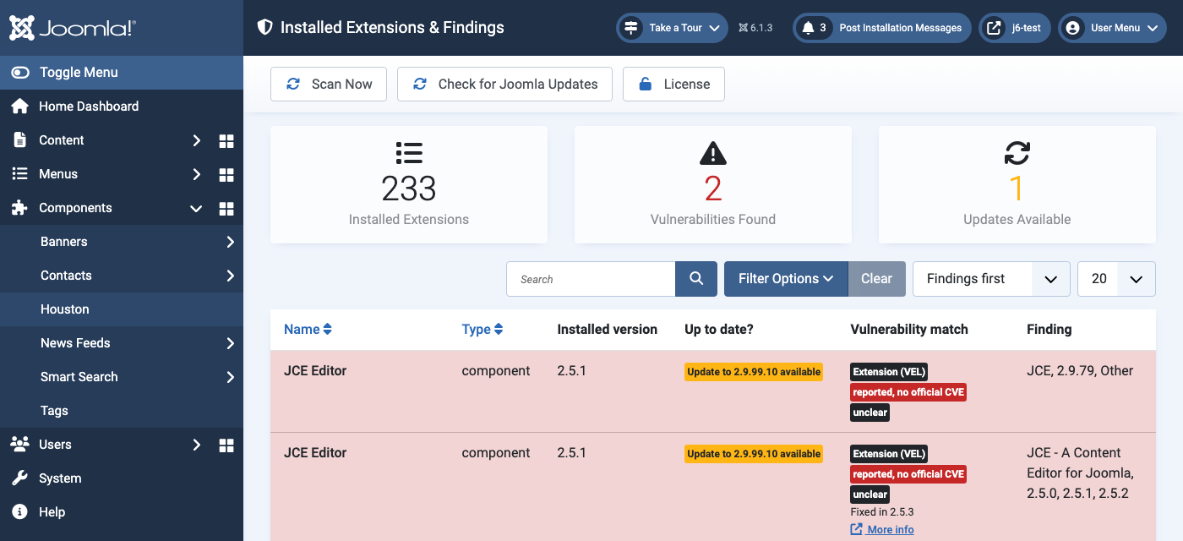Image resolution: width=1183 pixels, height=541 pixels.
Task: Click the Vulnerability match column header
Action: click(909, 330)
